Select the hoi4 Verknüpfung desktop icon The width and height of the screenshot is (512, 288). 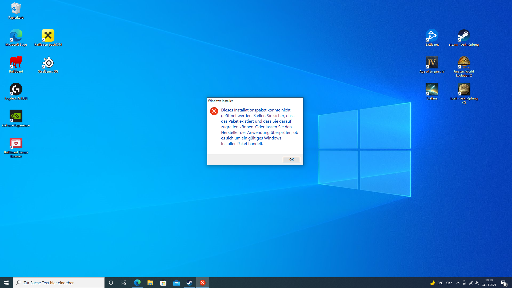464,89
